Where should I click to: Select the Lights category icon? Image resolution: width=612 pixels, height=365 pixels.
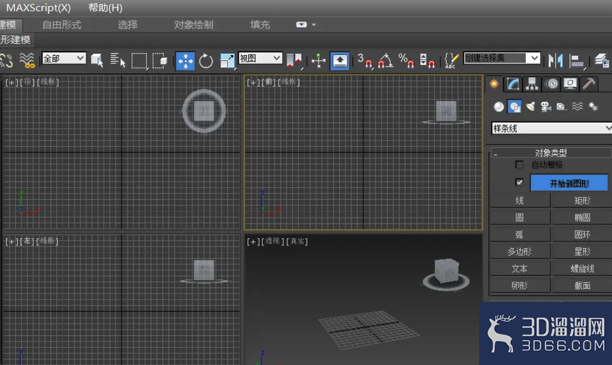(530, 107)
